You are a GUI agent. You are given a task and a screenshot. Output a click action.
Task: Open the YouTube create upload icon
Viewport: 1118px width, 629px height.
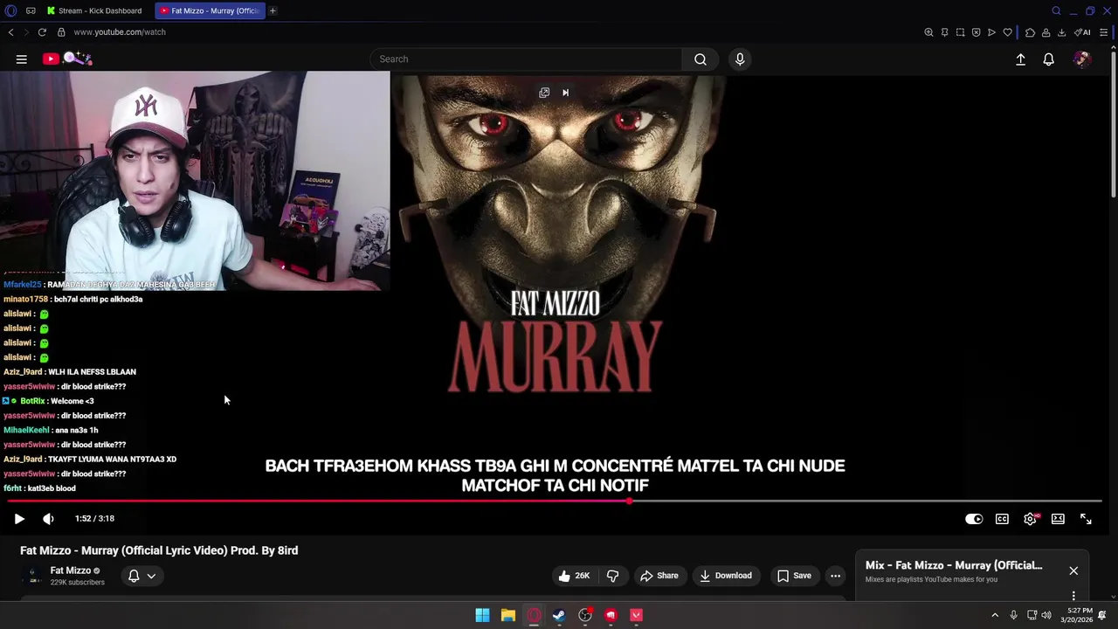point(1020,59)
